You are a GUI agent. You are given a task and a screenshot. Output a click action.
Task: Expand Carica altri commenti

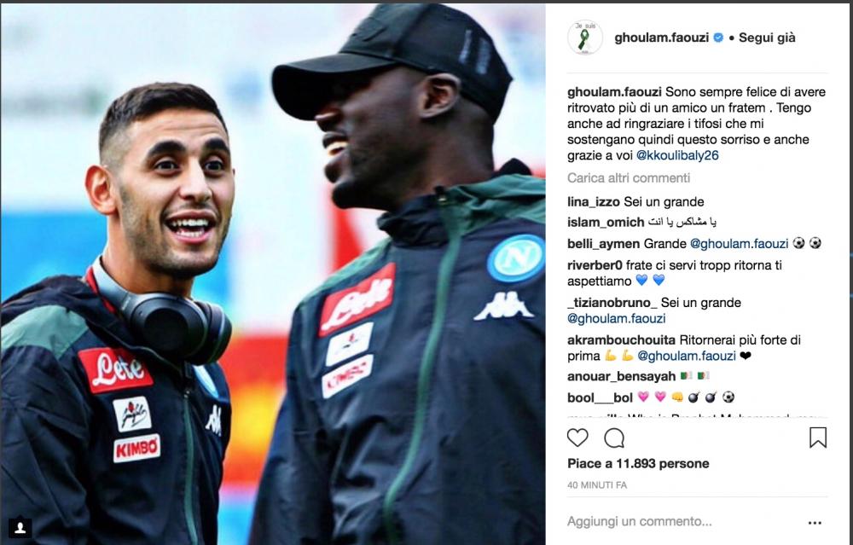pyautogui.click(x=629, y=178)
